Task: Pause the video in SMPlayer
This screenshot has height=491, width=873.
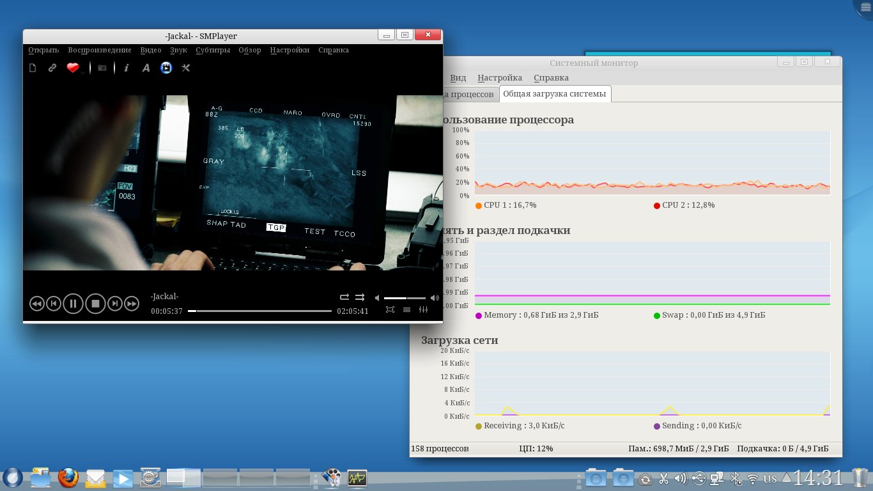Action: click(73, 304)
